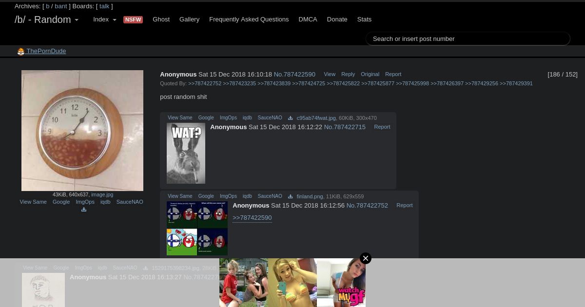Click View Same under the clock image

point(33,202)
